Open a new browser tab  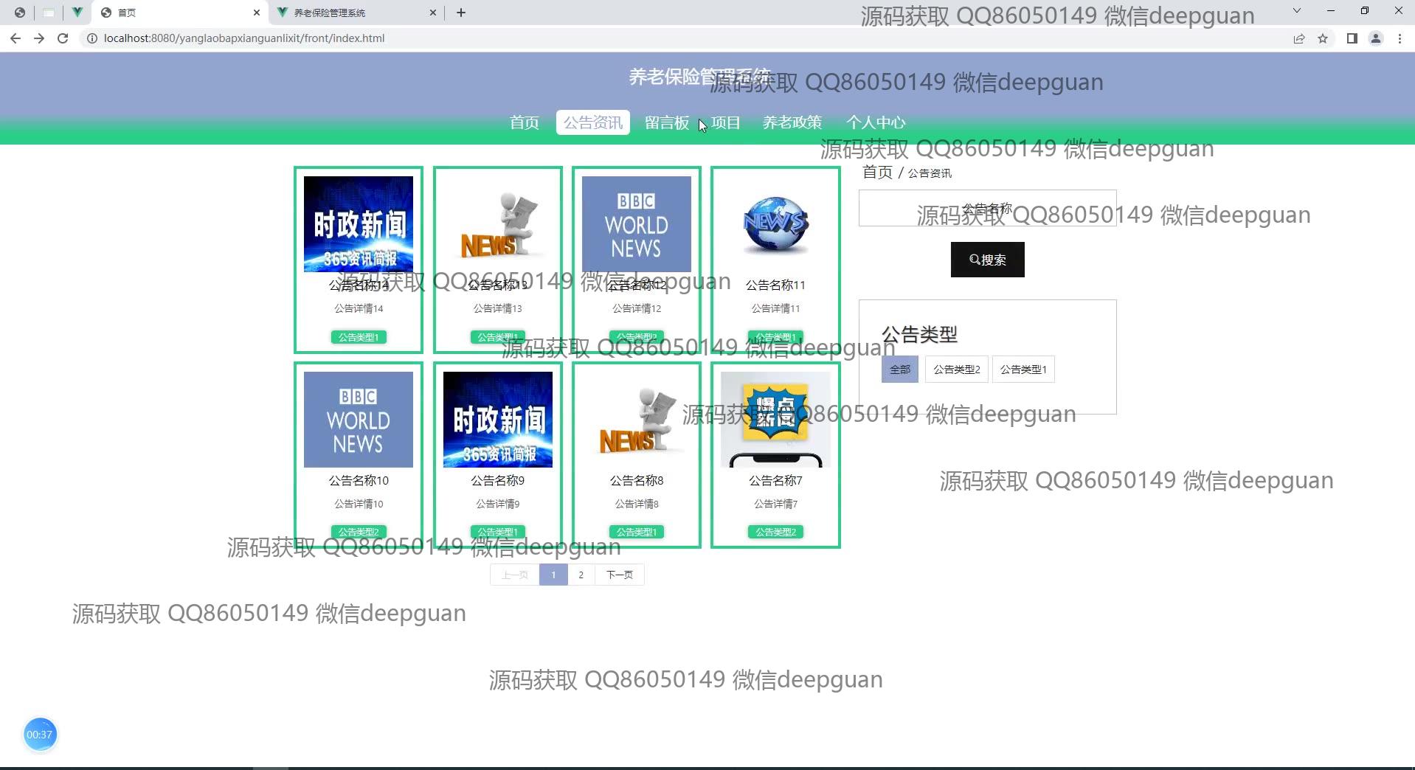point(461,13)
